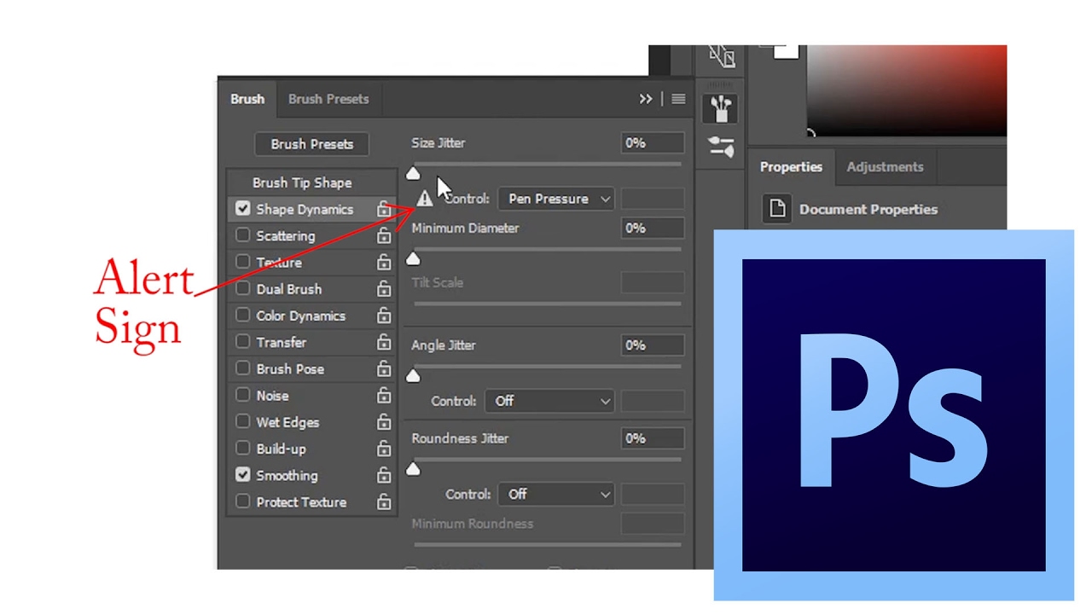Toggle the lock icon for Brush Pose

click(x=384, y=368)
